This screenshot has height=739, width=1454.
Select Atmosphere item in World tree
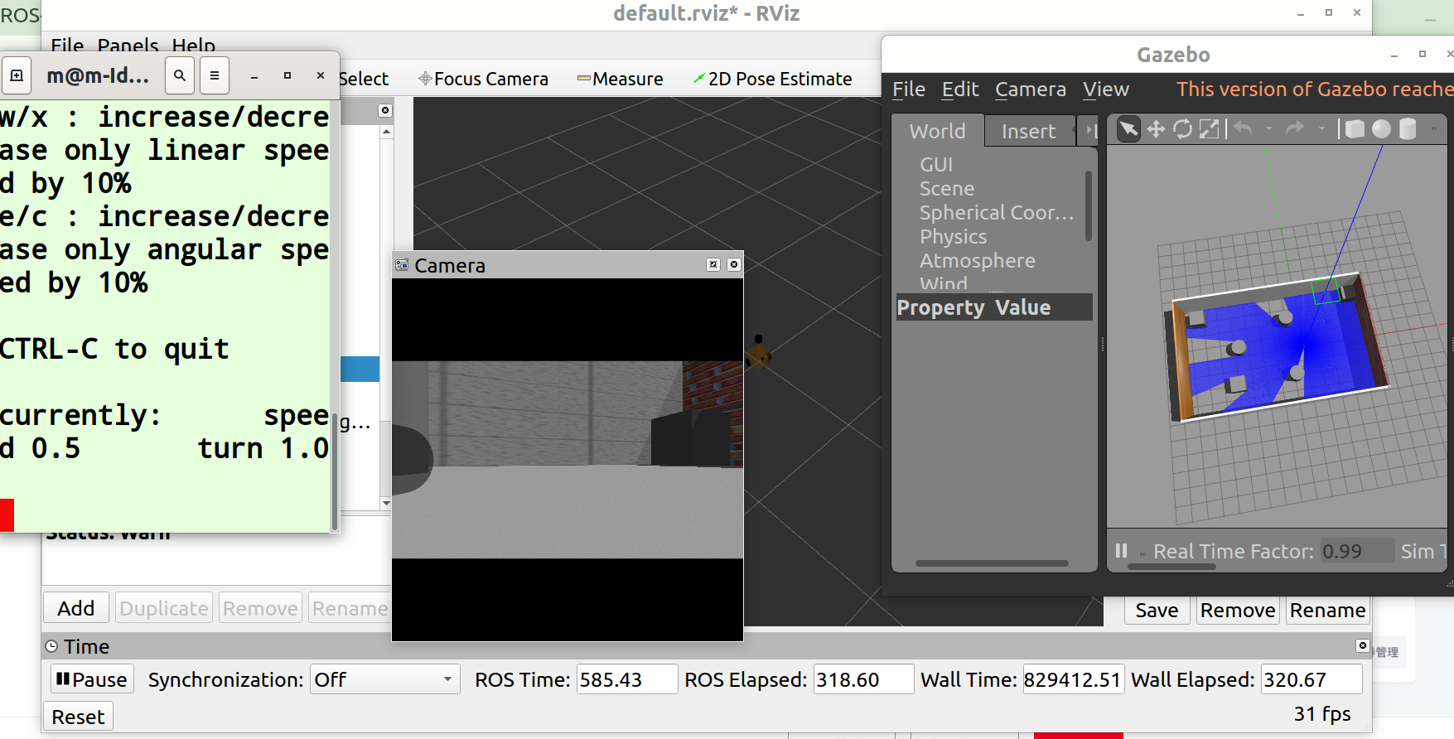[978, 260]
